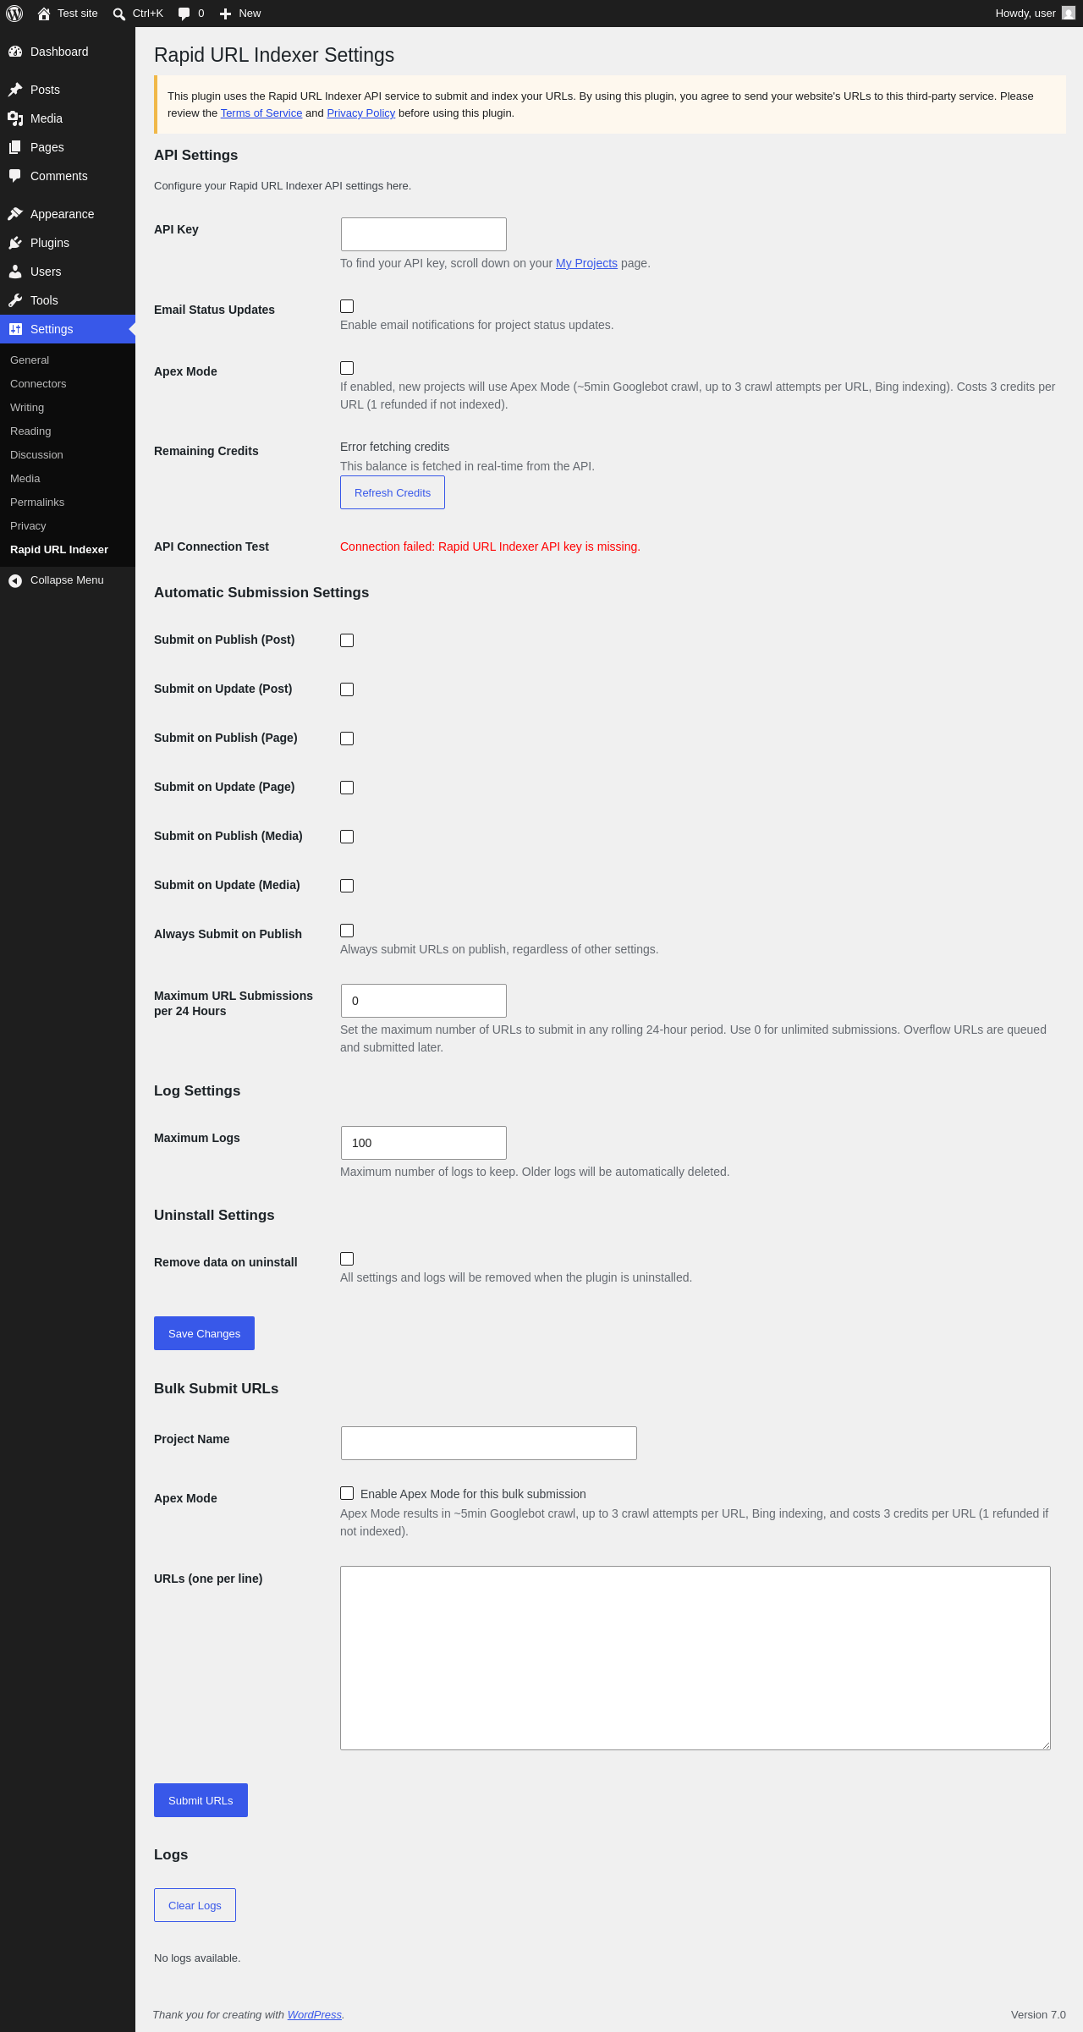Open the My Projects link
Image resolution: width=1083 pixels, height=2032 pixels.
(x=586, y=263)
